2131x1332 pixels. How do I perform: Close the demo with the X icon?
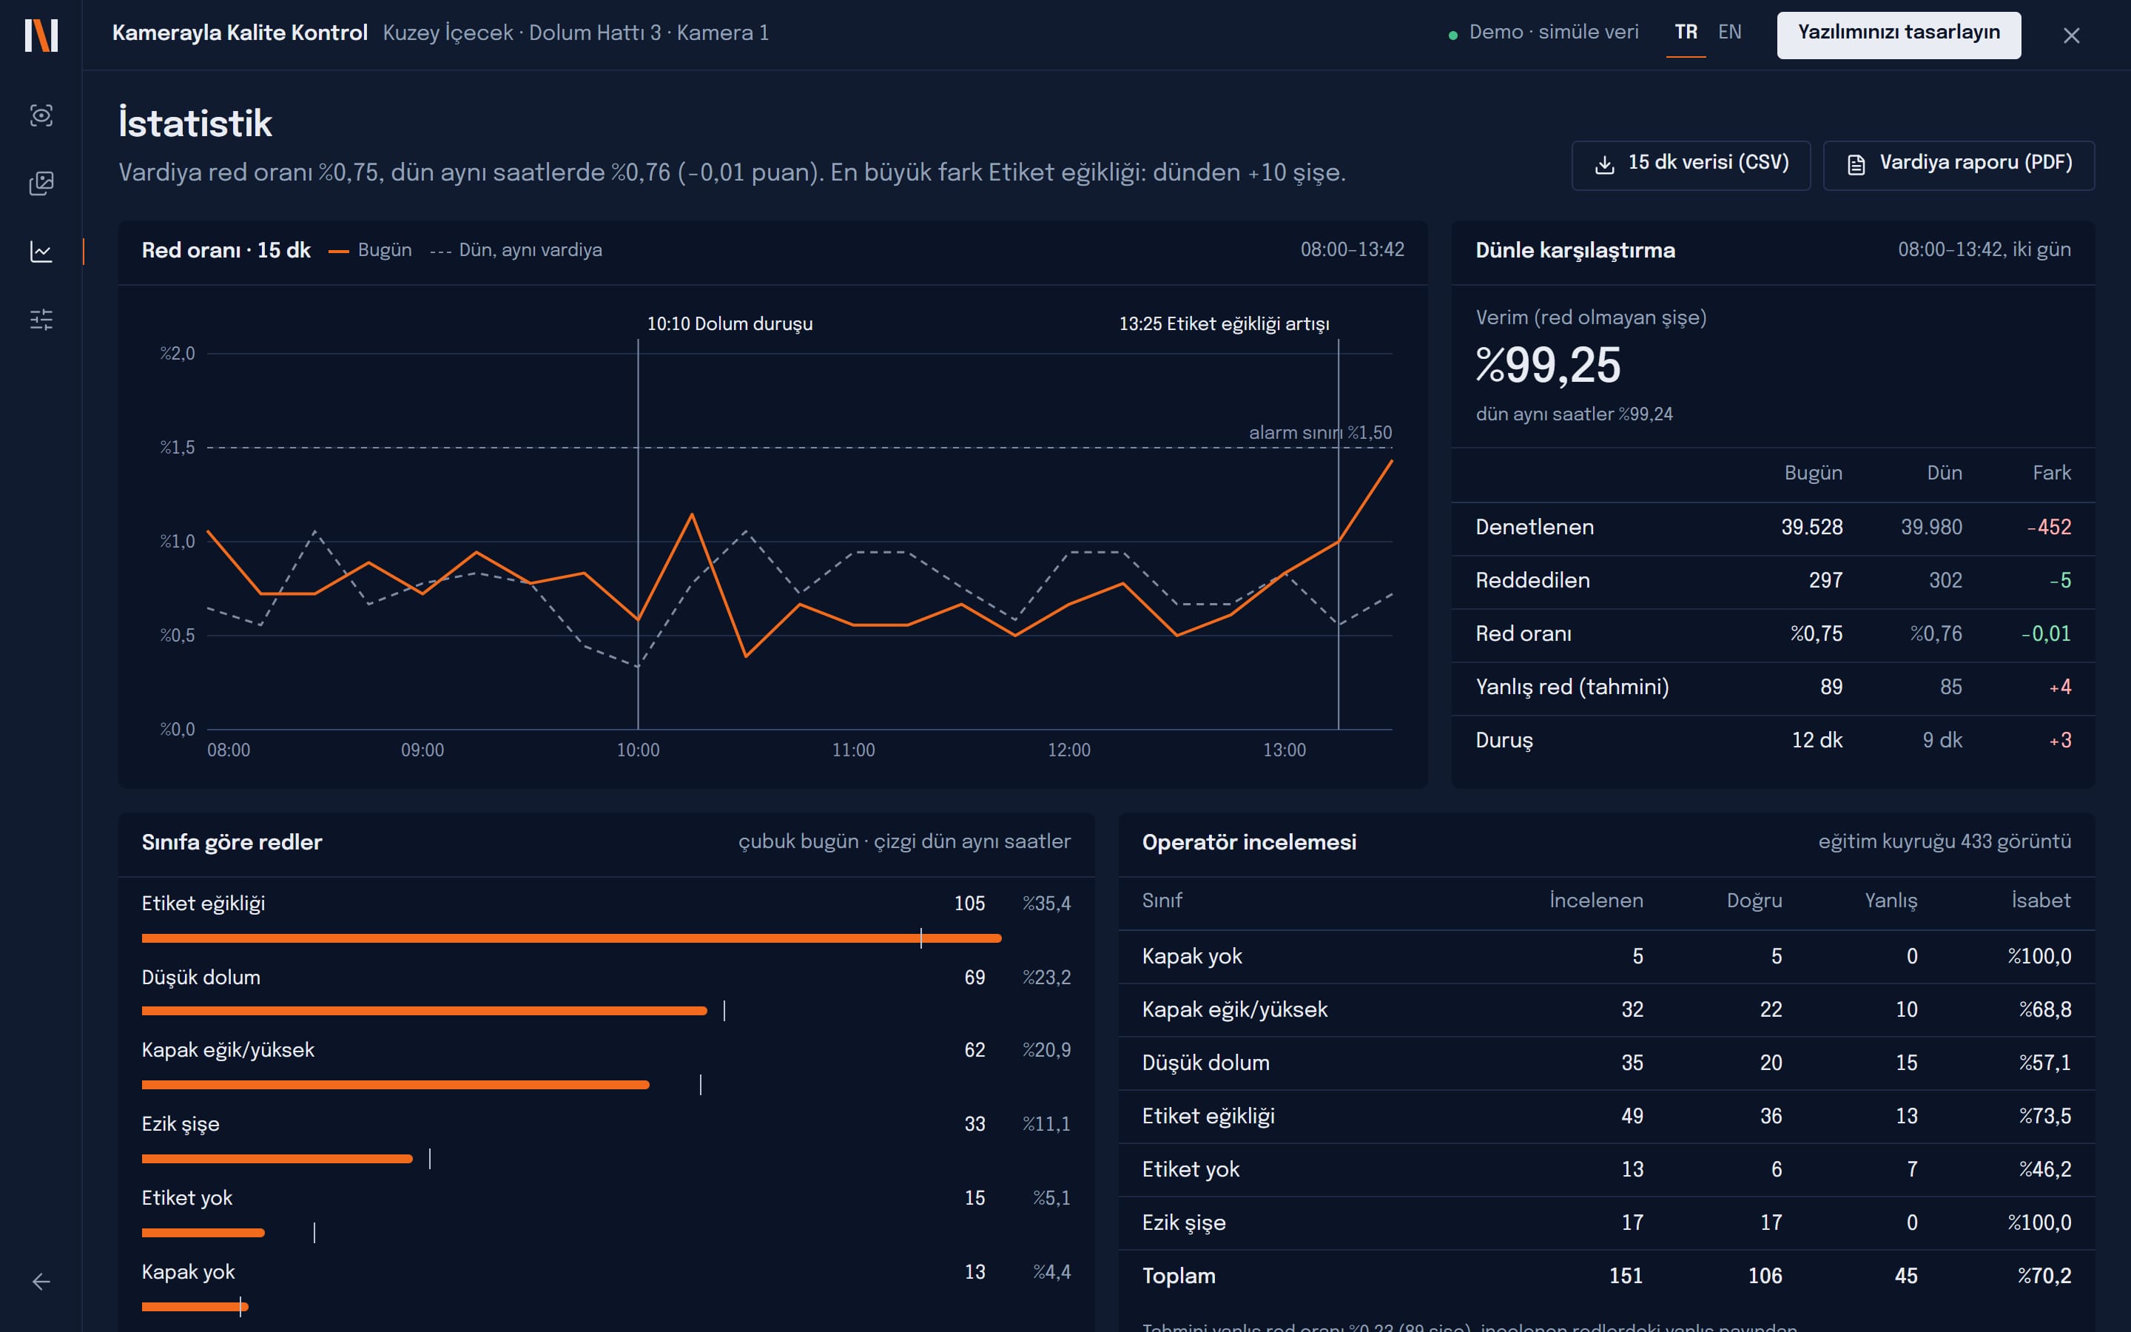[x=2071, y=36]
